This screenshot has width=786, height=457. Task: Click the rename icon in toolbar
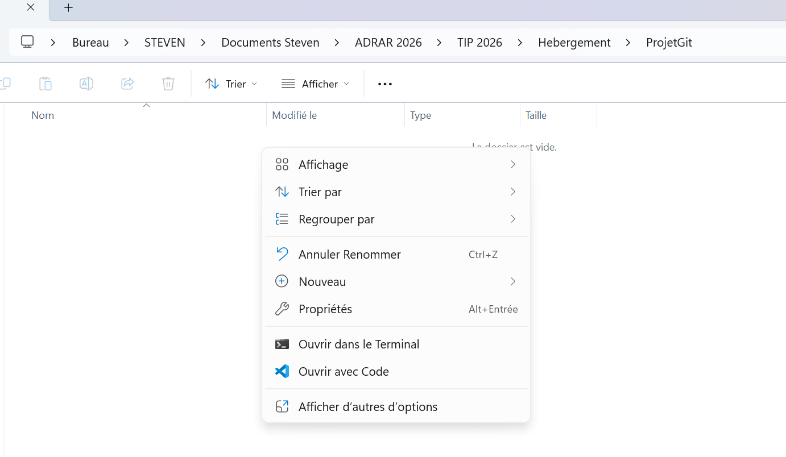click(86, 84)
